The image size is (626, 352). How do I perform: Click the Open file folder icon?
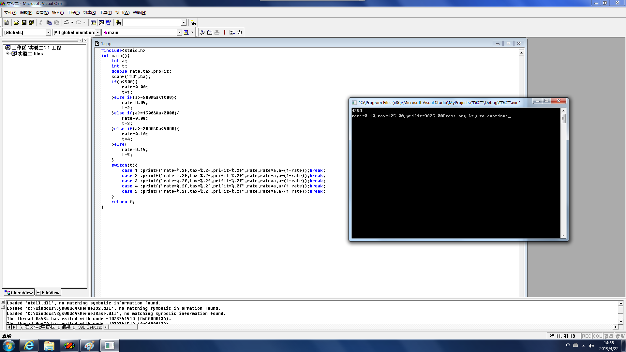16,22
